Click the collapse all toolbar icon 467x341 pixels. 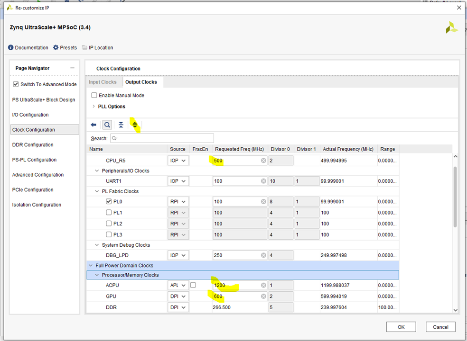[x=121, y=125]
